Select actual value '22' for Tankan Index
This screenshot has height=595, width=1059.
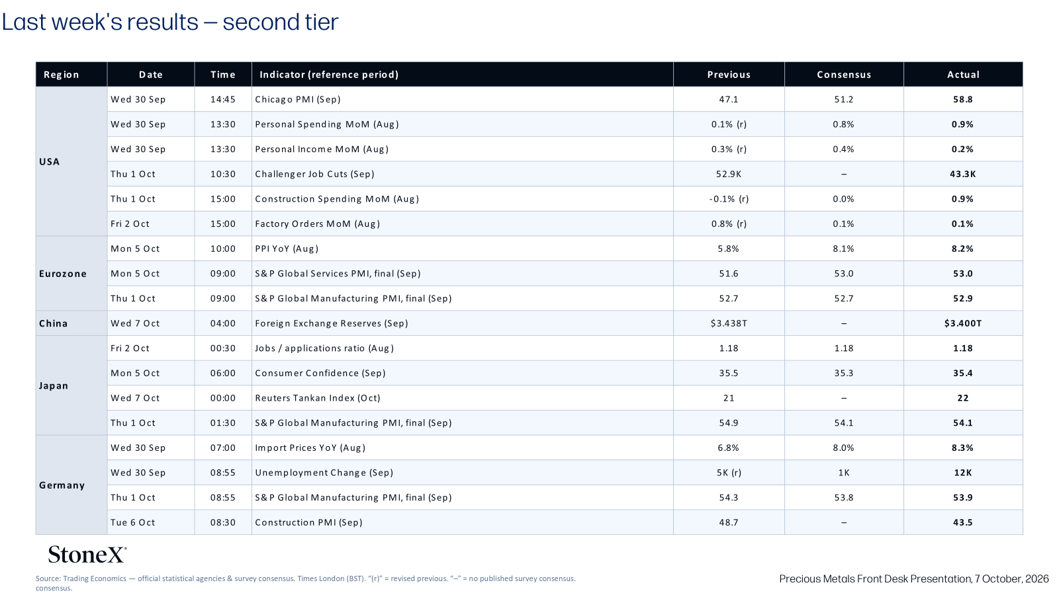pos(963,398)
